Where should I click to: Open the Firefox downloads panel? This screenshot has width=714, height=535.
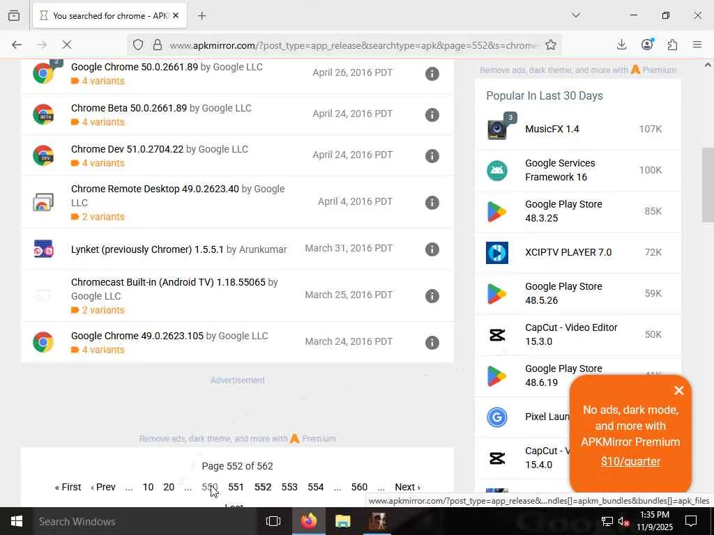(x=621, y=45)
